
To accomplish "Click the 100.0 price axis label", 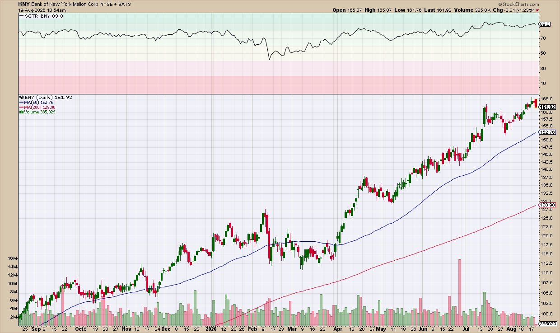I will [x=546, y=314].
